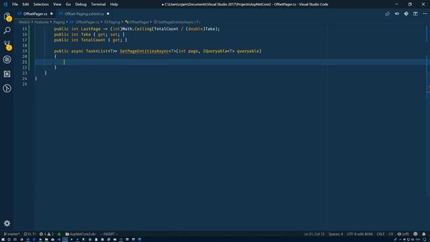The image size is (430, 242).
Task: Open the feedback smiley in status bar
Action: 415,234
